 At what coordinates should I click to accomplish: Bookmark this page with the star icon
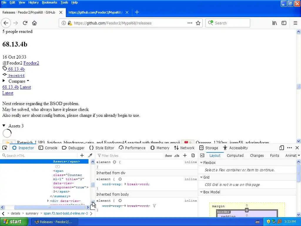[198, 23]
